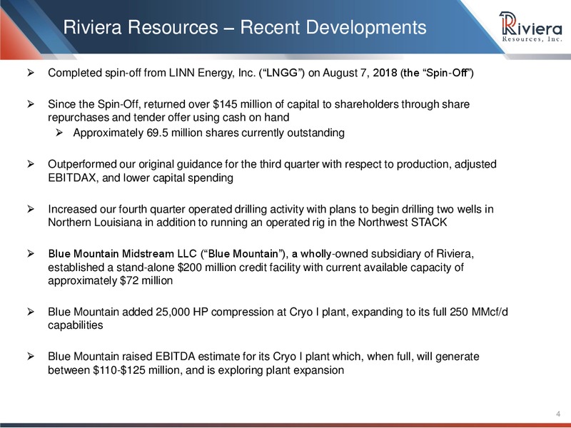Click the arrow bullet before 'Blue Mountain raised EBITDA'
This screenshot has width=571, height=428.
(x=31, y=356)
